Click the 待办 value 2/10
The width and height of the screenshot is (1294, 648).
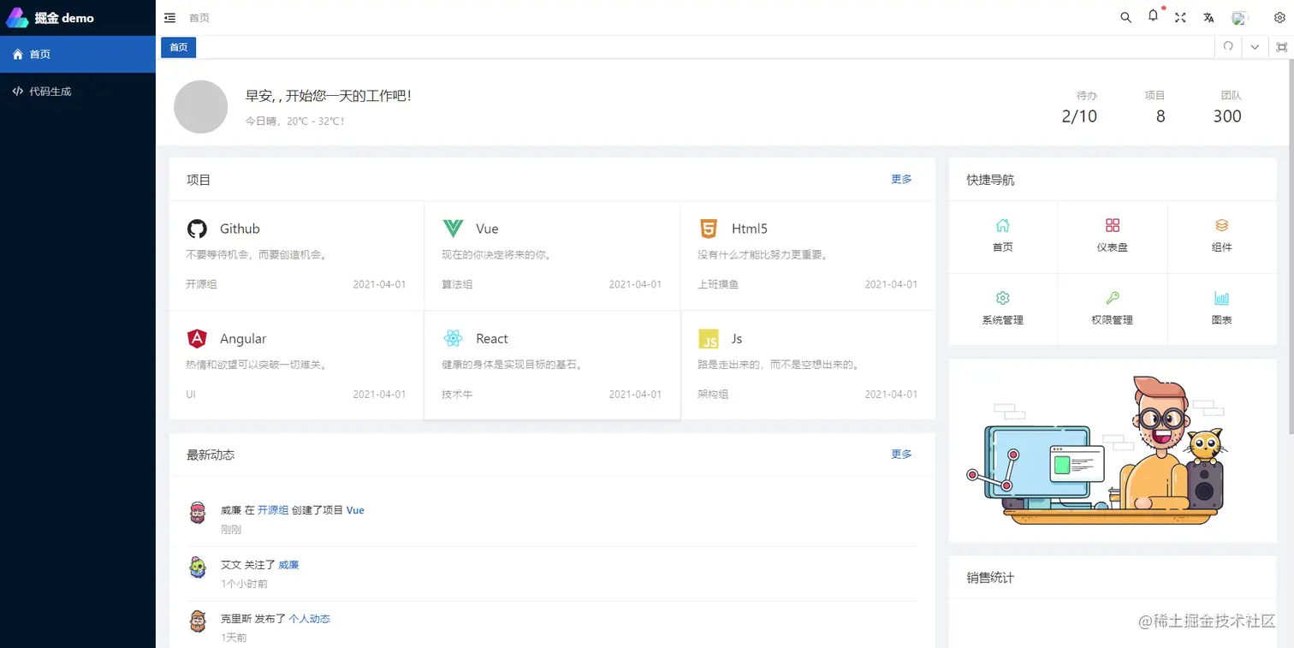click(x=1079, y=116)
